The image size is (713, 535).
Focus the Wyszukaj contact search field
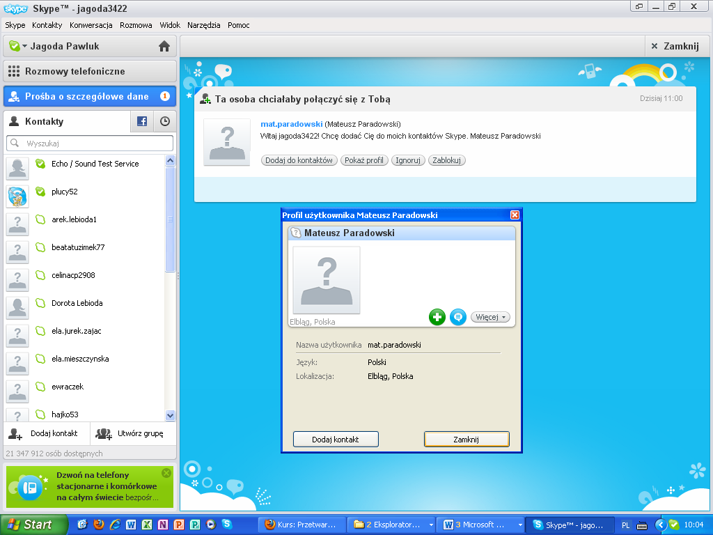(x=90, y=144)
